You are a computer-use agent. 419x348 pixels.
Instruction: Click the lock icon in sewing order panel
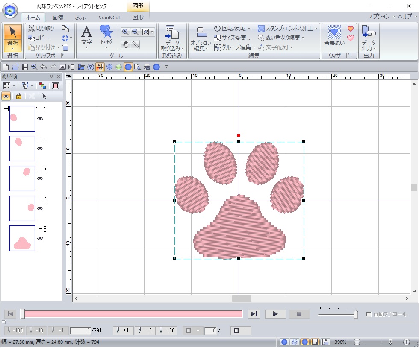coord(18,96)
